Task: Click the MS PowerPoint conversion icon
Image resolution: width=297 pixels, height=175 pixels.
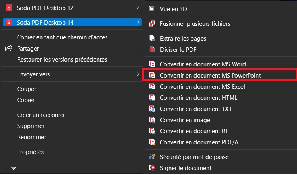Action: click(x=152, y=75)
